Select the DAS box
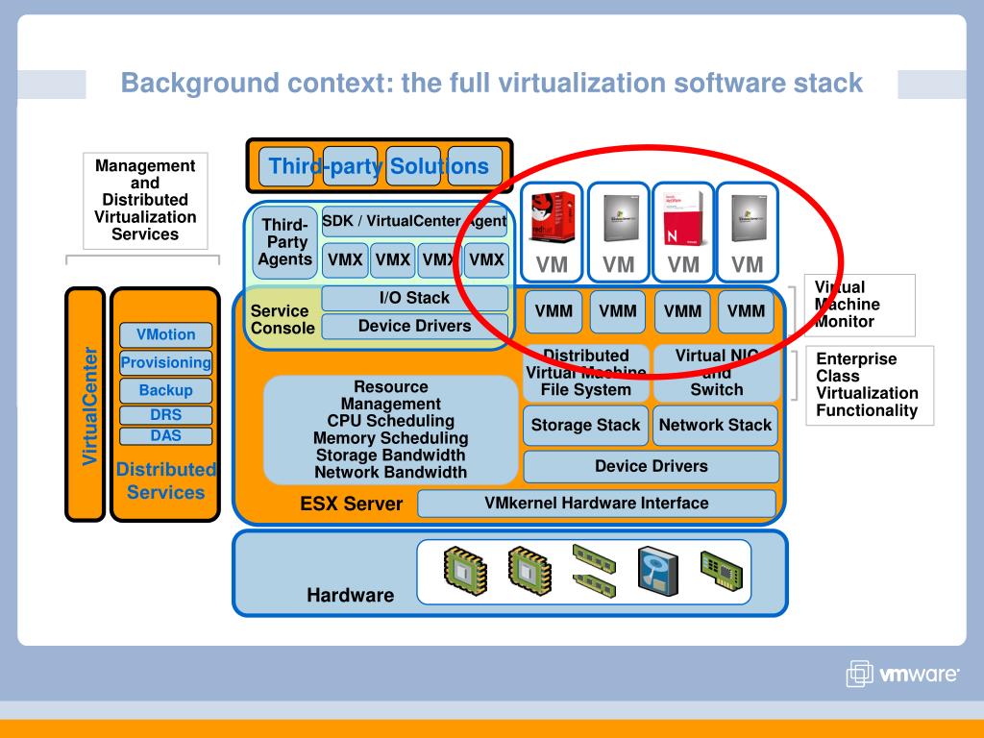The width and height of the screenshot is (984, 738). pyautogui.click(x=165, y=435)
